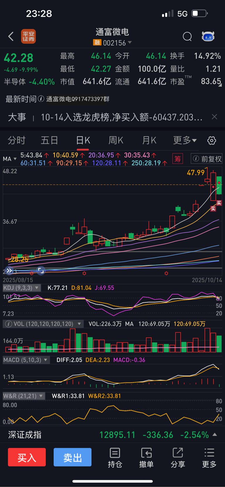The width and height of the screenshot is (225, 487).
Task: Tap the 深证成指 12895.11 index value
Action: click(117, 435)
